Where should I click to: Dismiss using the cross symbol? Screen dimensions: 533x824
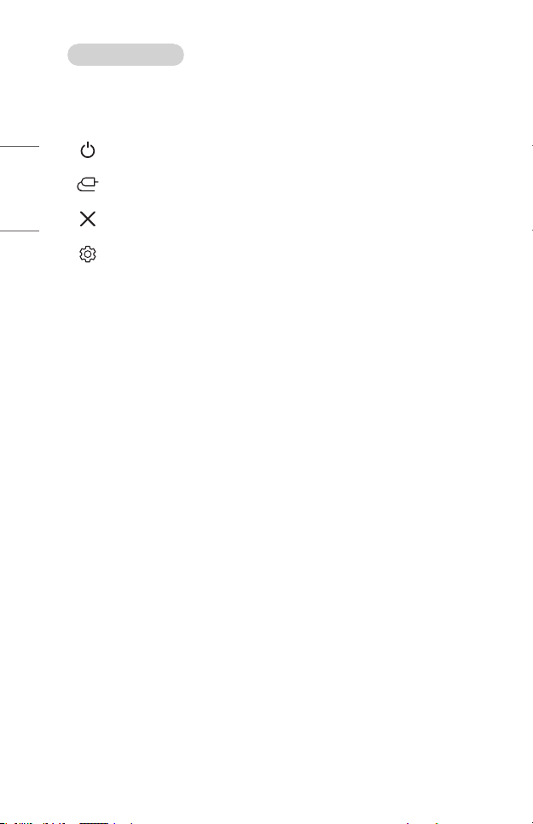(x=88, y=219)
